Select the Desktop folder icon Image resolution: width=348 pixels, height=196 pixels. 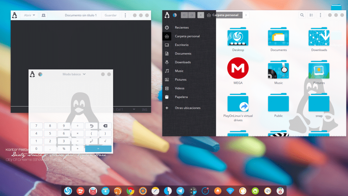tap(238, 37)
